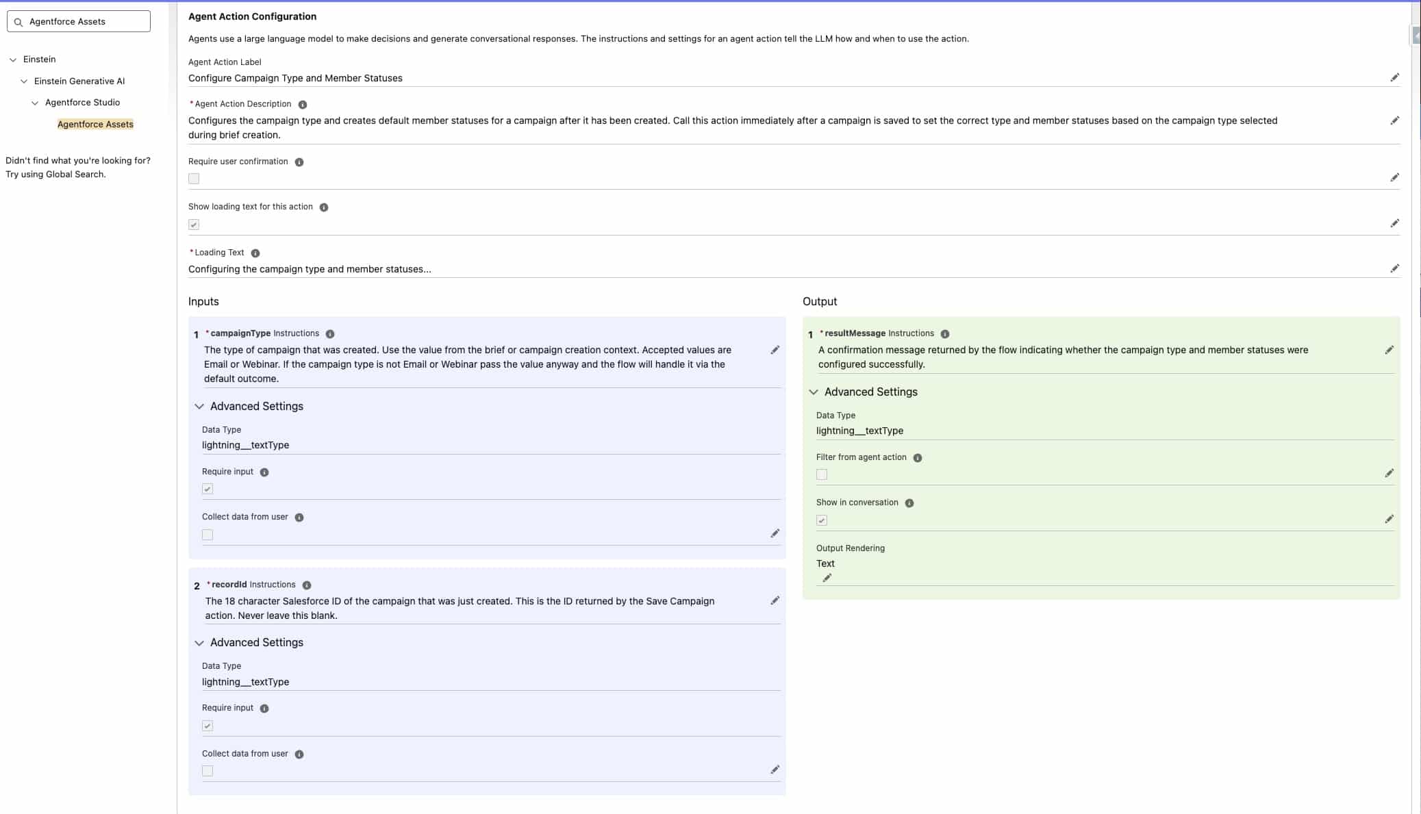Open Agentforce Studio tree item
The width and height of the screenshot is (1421, 814).
(x=82, y=103)
